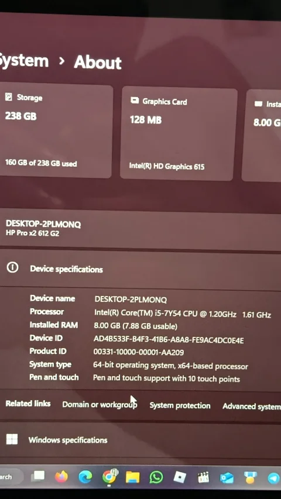Open Firefox from the taskbar
This screenshot has height=499, width=281.
61,477
